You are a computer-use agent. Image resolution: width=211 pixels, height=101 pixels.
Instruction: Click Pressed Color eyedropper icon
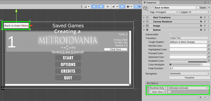pyautogui.click(x=209, y=53)
